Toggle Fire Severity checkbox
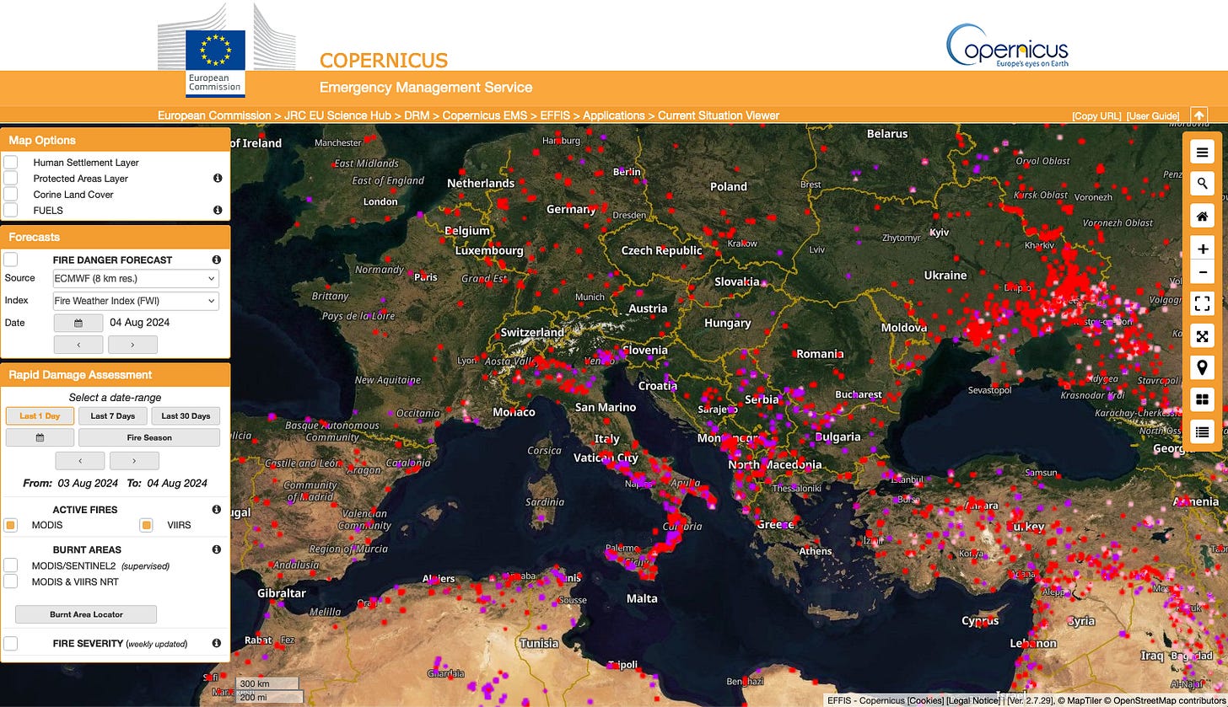The height and width of the screenshot is (707, 1228). (11, 643)
